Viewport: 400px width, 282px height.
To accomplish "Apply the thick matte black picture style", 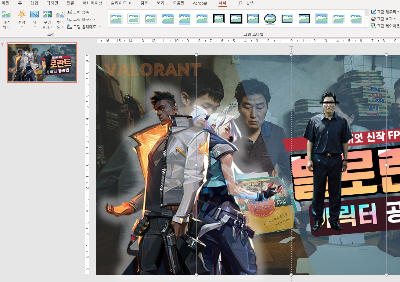I will click(236, 19).
